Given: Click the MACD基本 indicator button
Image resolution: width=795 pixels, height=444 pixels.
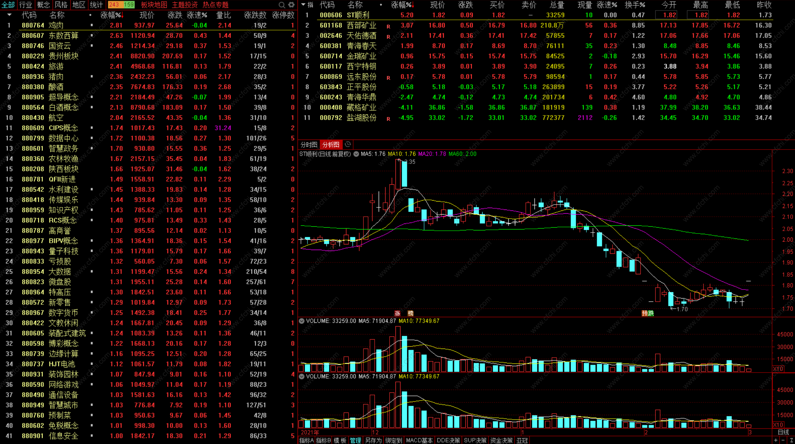Looking at the screenshot, I should (419, 440).
